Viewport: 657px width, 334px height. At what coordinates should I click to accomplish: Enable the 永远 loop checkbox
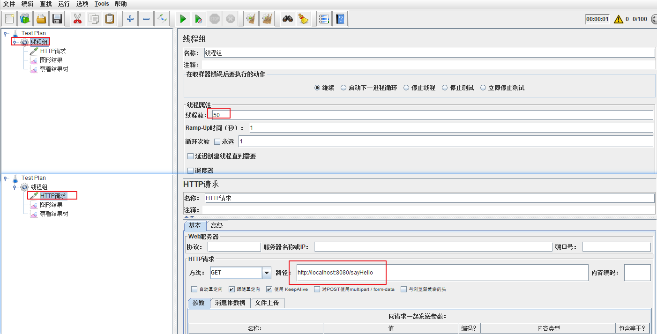(217, 141)
